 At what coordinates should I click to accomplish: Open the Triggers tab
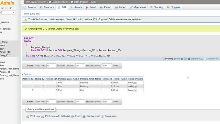point(174,7)
